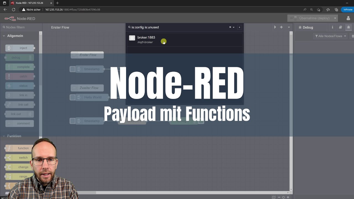Open the debug sidebar bug icon
The image size is (354, 199).
[x=348, y=27]
